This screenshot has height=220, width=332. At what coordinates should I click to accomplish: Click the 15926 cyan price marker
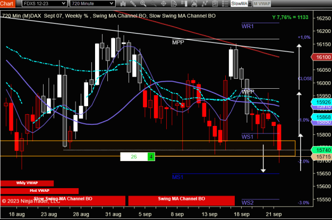point(321,102)
